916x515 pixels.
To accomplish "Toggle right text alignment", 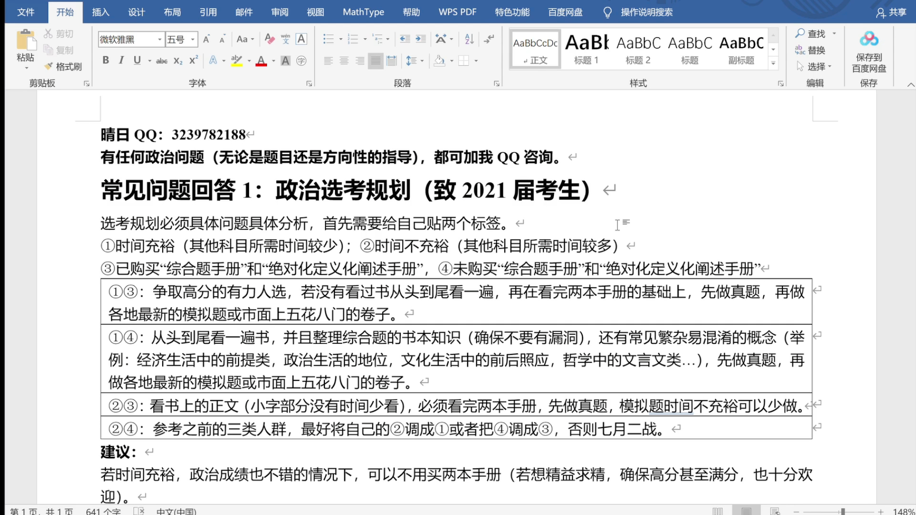I will pyautogui.click(x=360, y=61).
